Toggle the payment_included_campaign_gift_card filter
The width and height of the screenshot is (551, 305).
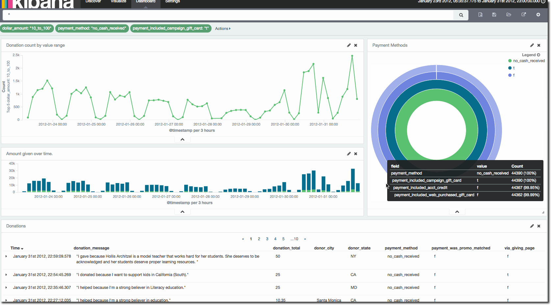click(170, 29)
